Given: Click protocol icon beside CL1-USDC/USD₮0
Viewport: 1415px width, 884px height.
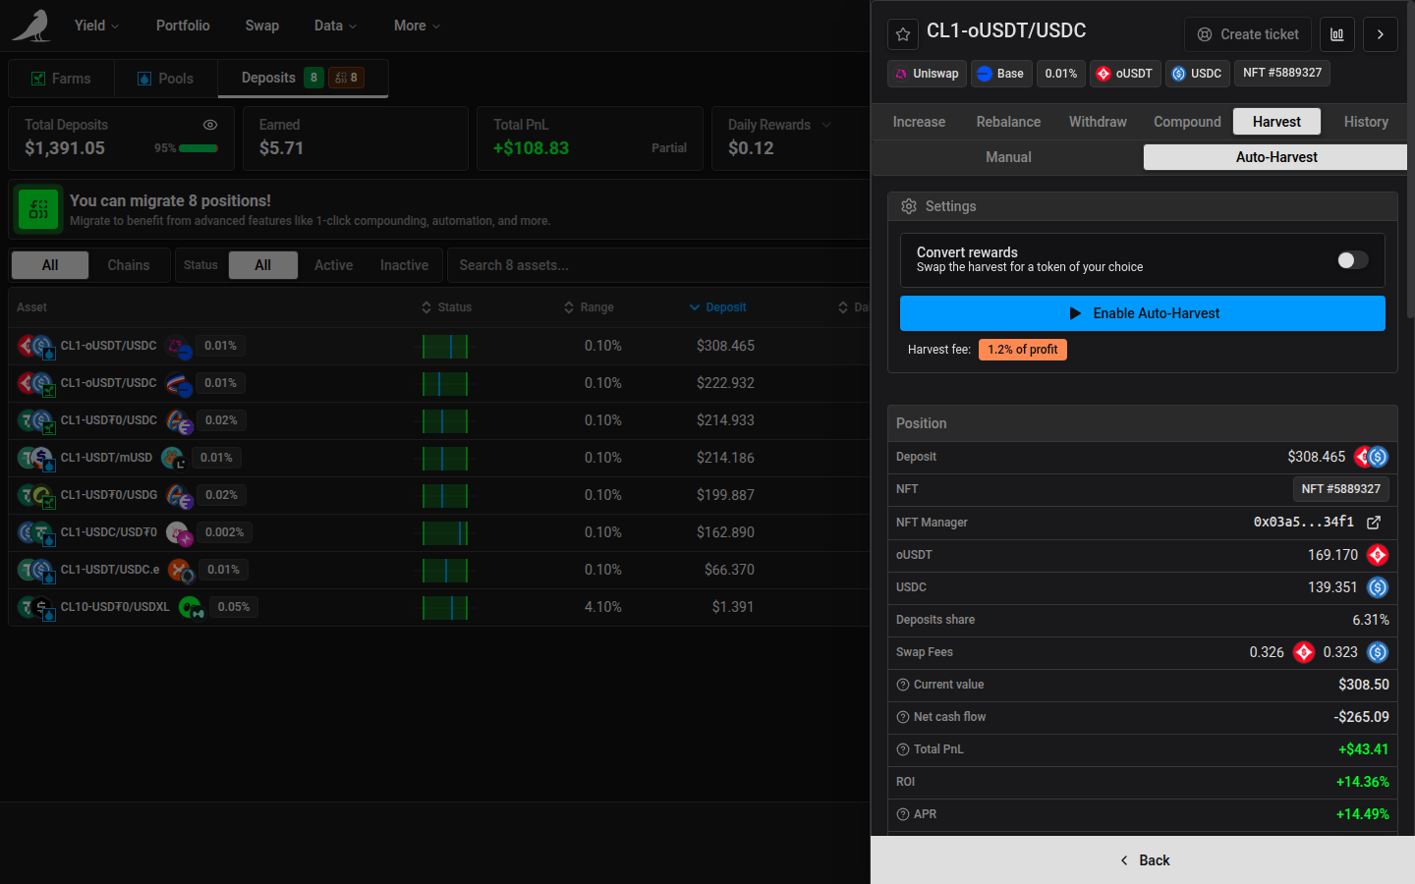Looking at the screenshot, I should click(179, 532).
